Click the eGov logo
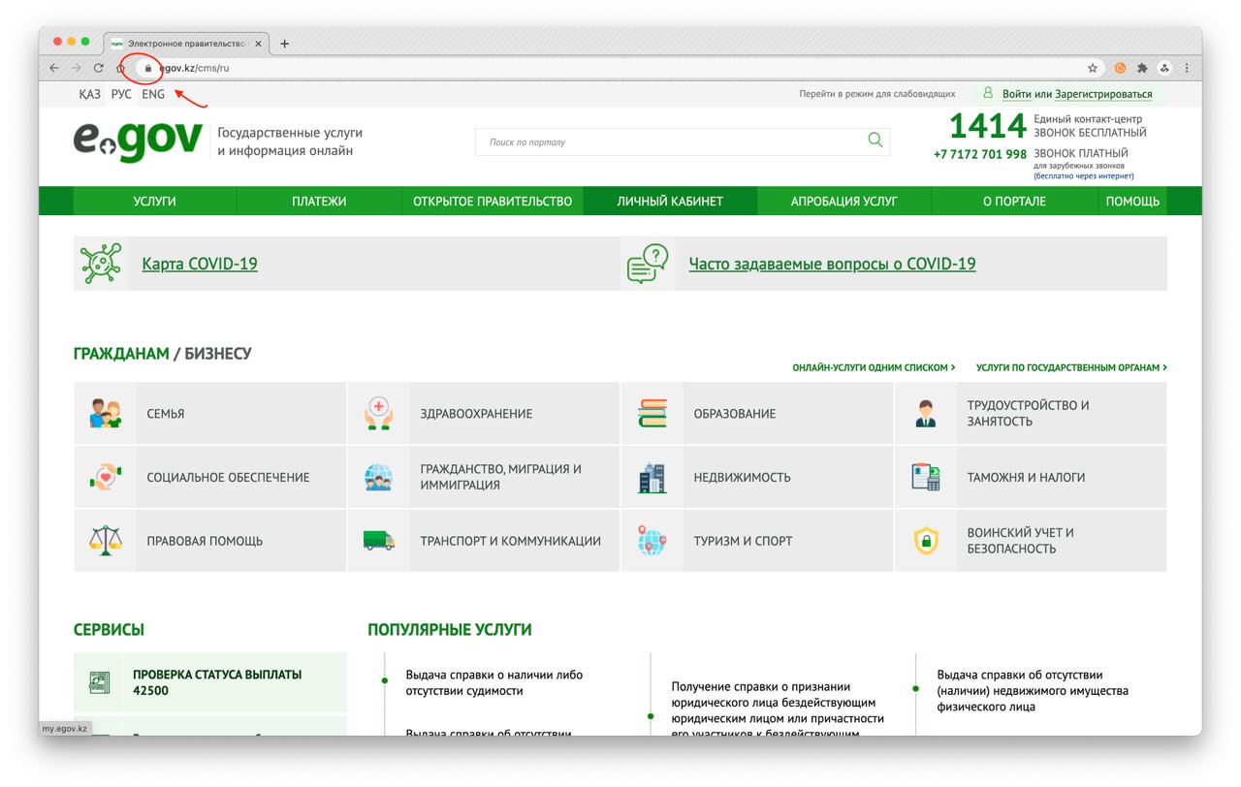This screenshot has width=1241, height=787. pyautogui.click(x=138, y=142)
